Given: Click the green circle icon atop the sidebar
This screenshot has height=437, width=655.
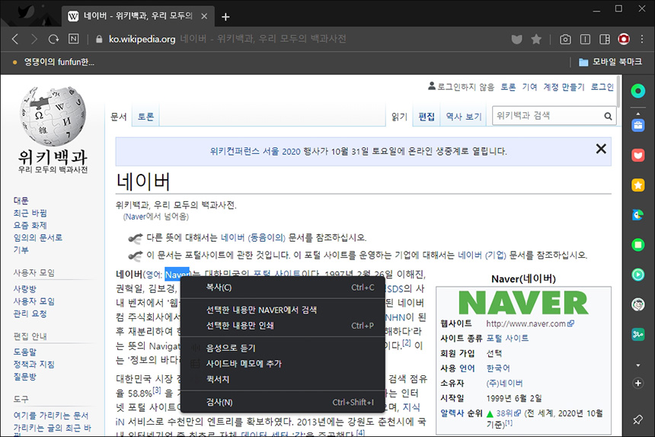Looking at the screenshot, I should tap(638, 91).
